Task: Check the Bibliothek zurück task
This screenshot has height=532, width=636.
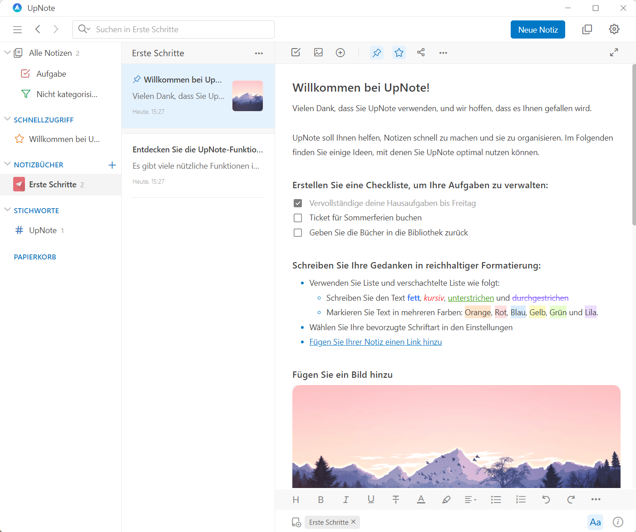Action: point(298,233)
